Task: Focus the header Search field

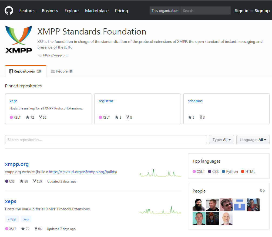Action: (x=206, y=11)
